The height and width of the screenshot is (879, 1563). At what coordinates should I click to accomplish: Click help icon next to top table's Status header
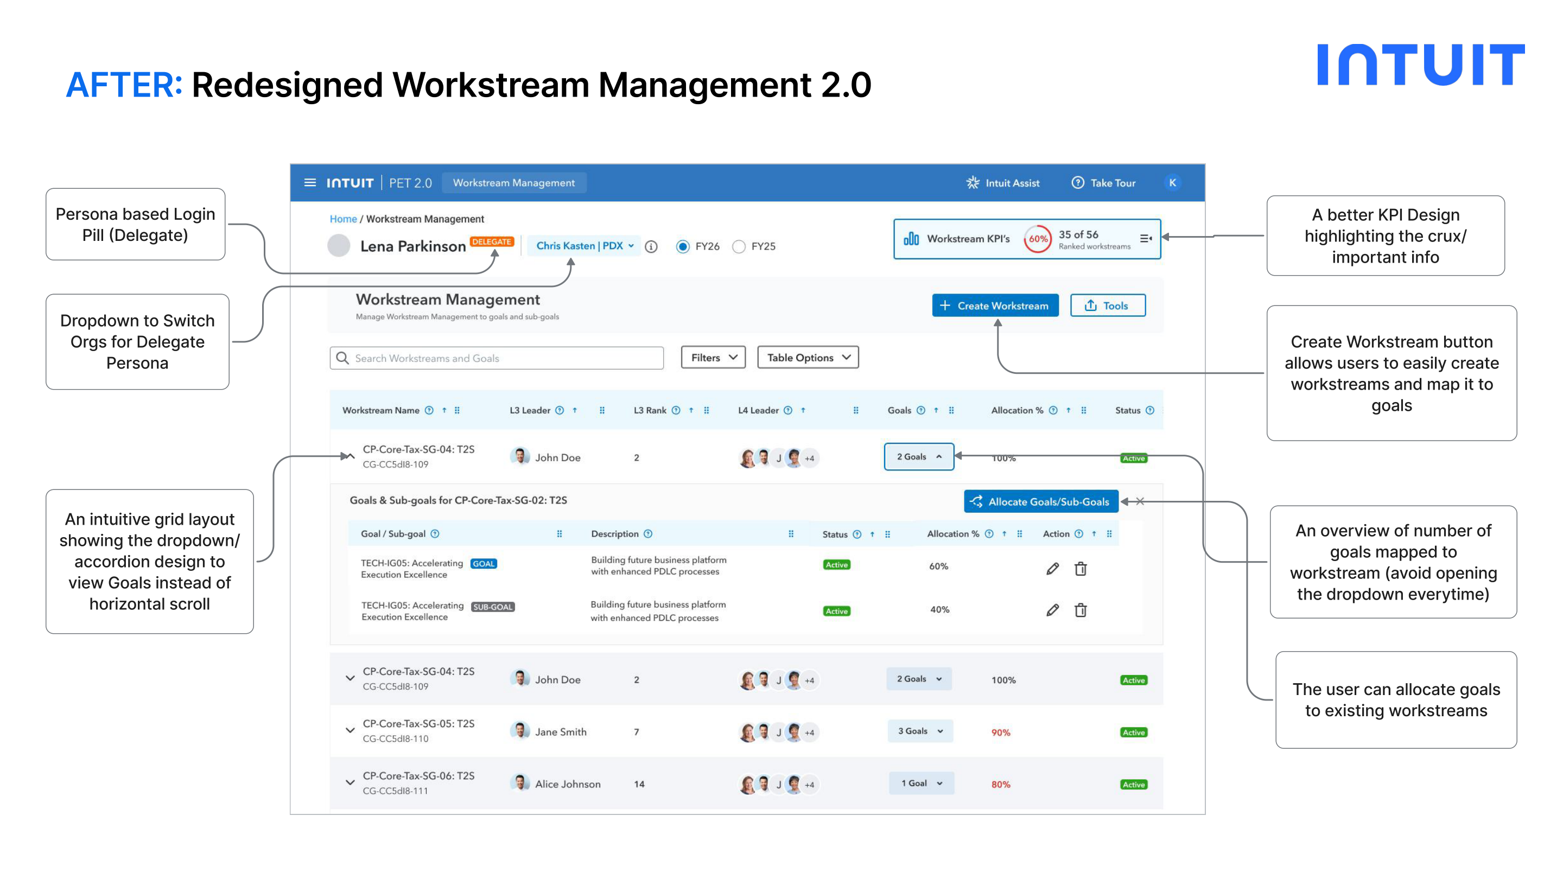point(1150,410)
